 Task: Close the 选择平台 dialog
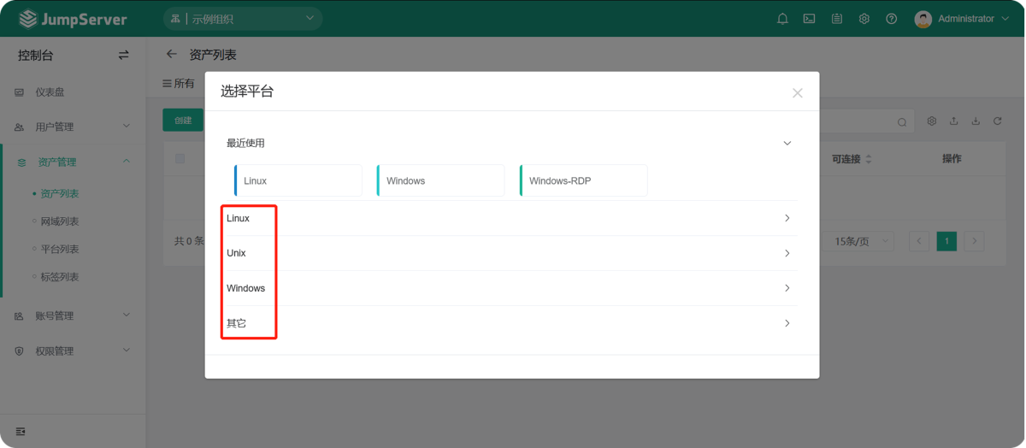tap(798, 93)
